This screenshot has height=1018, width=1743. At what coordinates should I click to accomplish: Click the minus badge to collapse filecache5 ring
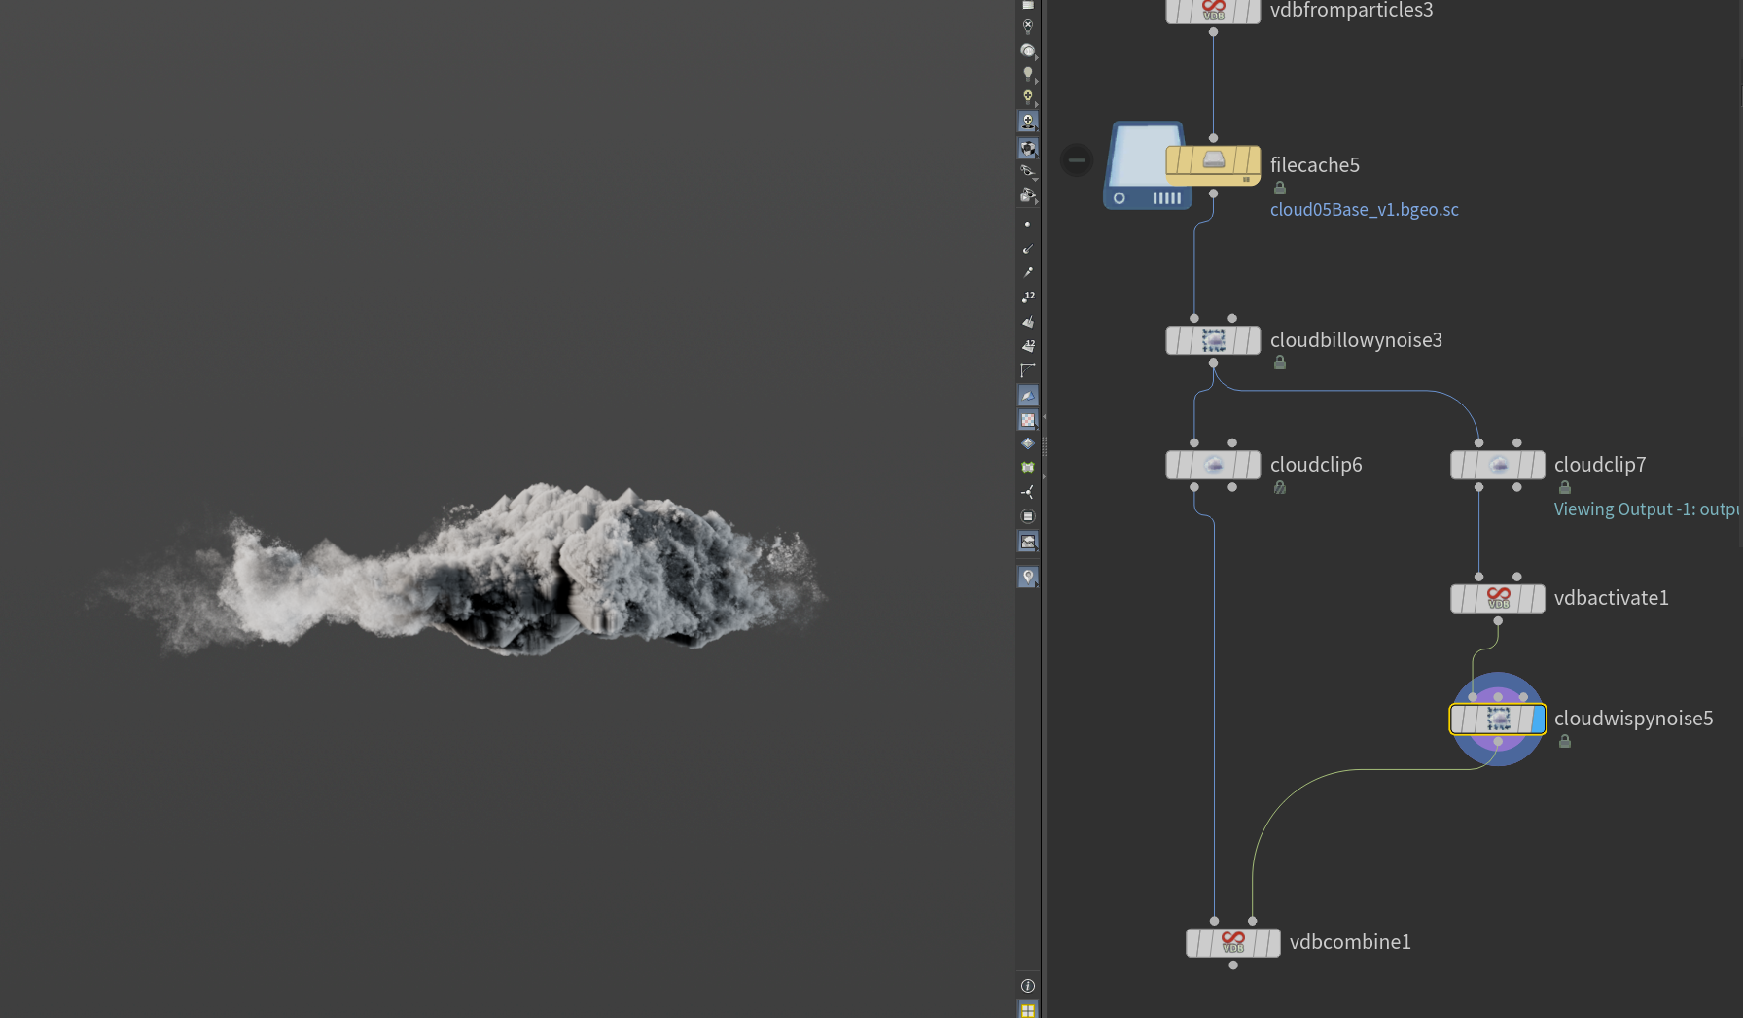1076,159
